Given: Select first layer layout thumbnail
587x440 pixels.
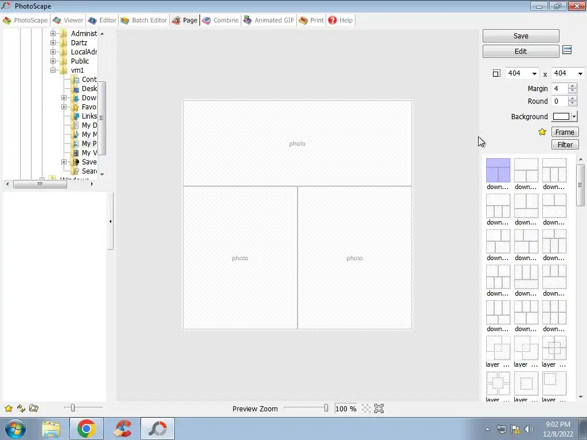Looking at the screenshot, I should [x=498, y=348].
